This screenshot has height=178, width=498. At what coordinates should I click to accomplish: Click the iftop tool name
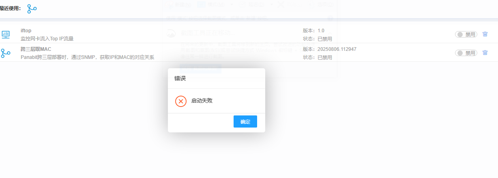click(26, 31)
